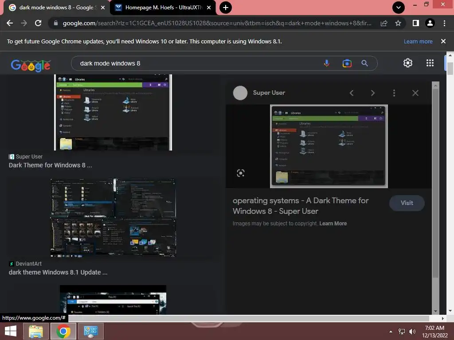Open copyright Learn More link
This screenshot has height=340, width=454.
333,224
